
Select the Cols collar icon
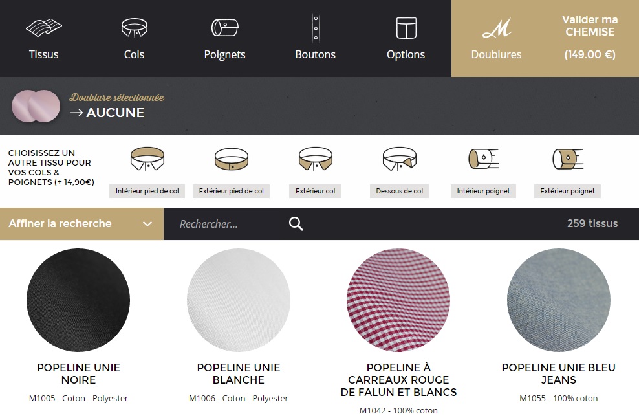point(134,28)
